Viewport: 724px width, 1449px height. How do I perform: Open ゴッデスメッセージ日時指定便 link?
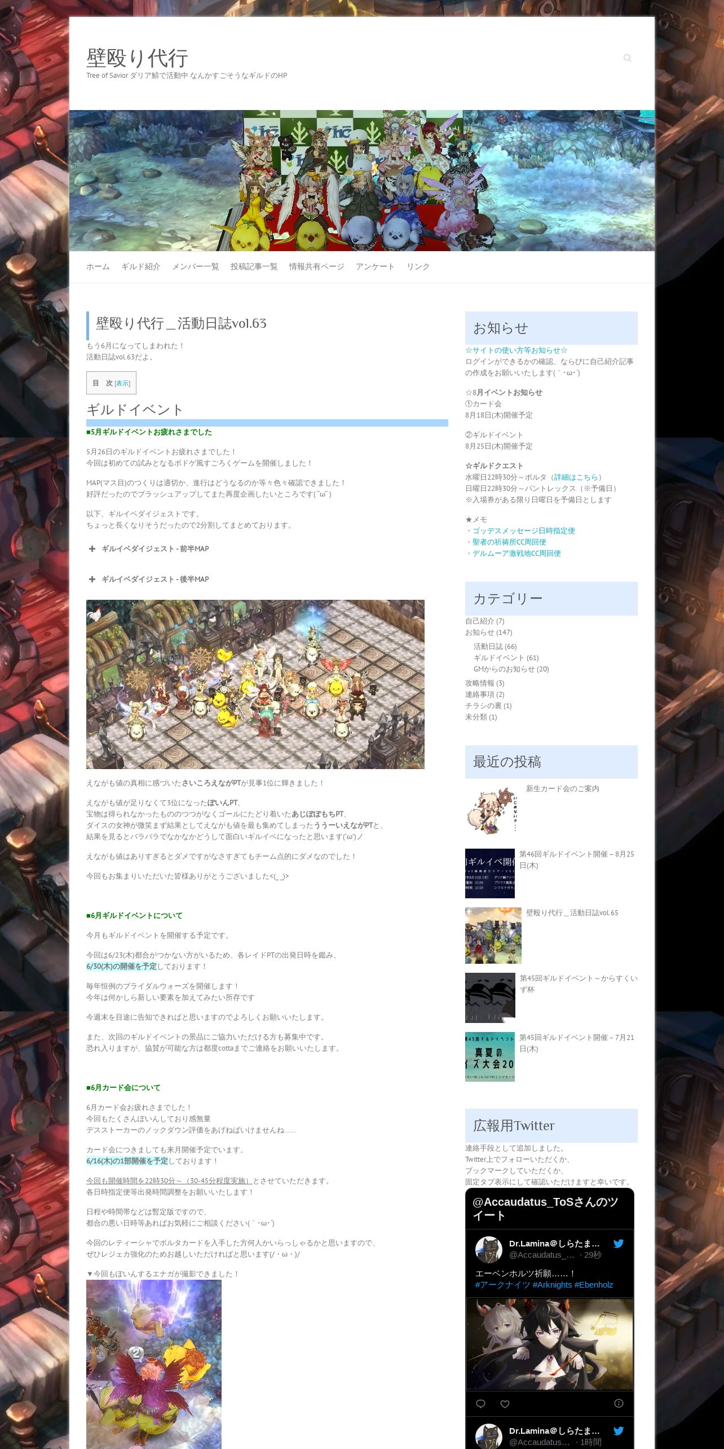click(x=524, y=531)
